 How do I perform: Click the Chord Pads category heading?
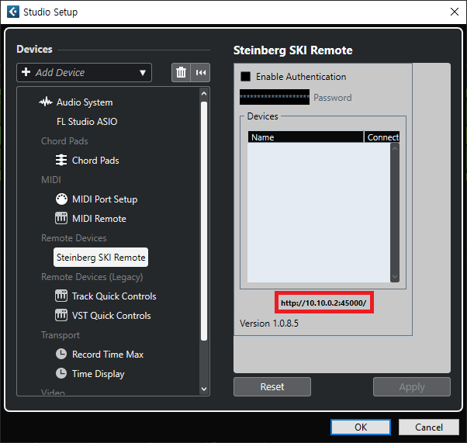click(64, 141)
